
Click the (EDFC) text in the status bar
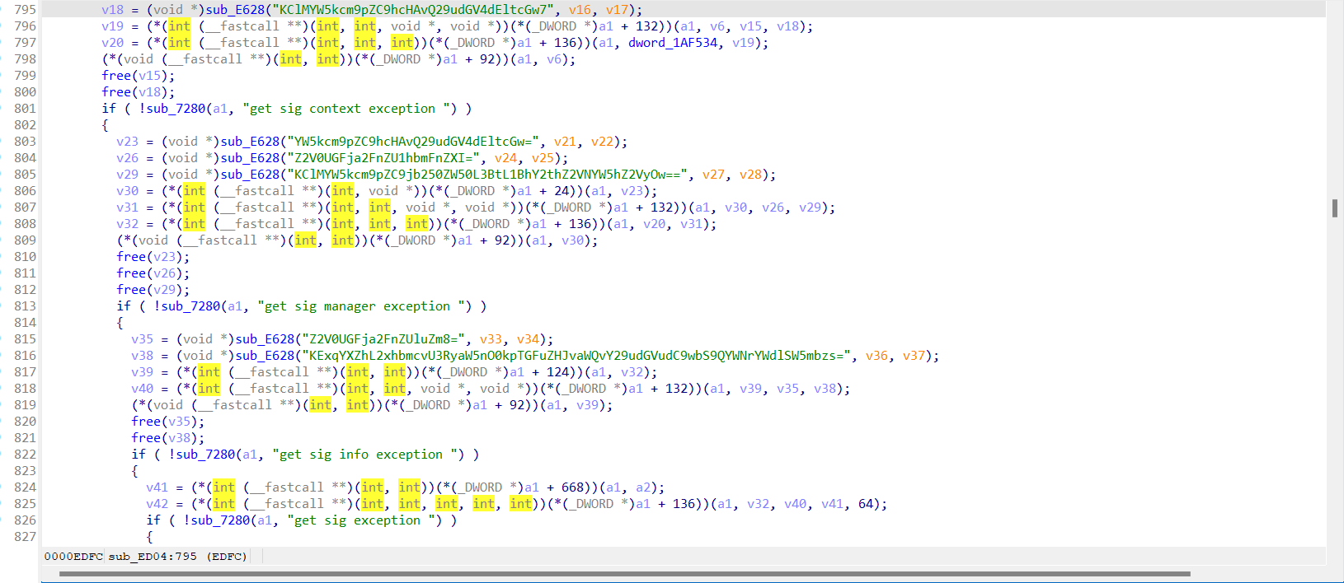[227, 557]
